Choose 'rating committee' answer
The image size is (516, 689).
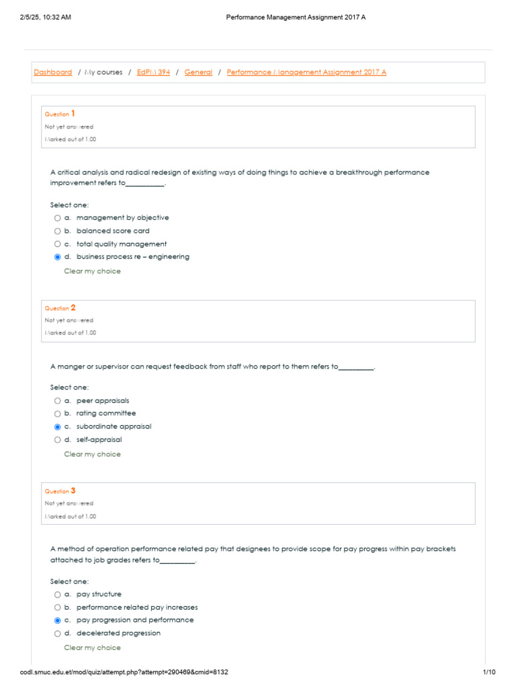(58, 414)
